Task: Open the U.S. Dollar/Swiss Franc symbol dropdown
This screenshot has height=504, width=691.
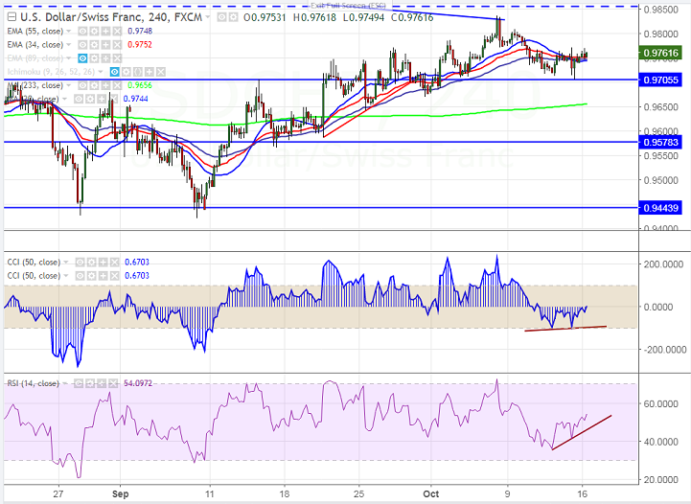Action: [208, 17]
